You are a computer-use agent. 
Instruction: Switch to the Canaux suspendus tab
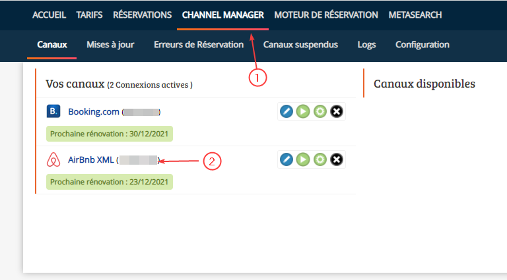coord(300,45)
